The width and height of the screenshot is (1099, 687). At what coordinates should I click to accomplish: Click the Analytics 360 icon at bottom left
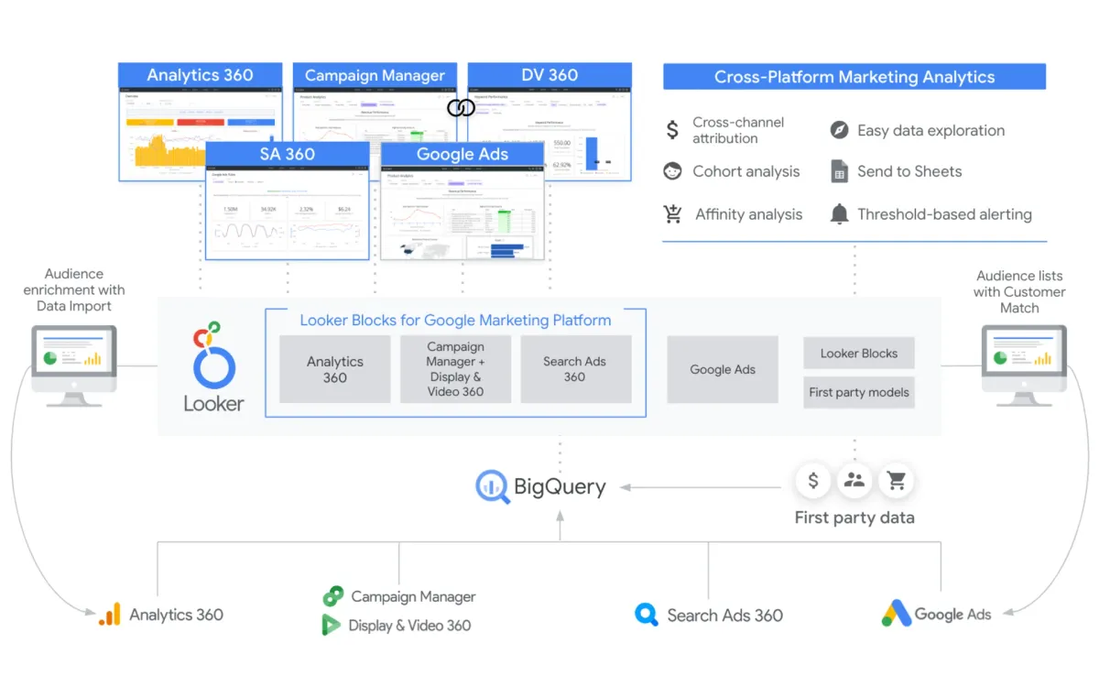pyautogui.click(x=111, y=614)
